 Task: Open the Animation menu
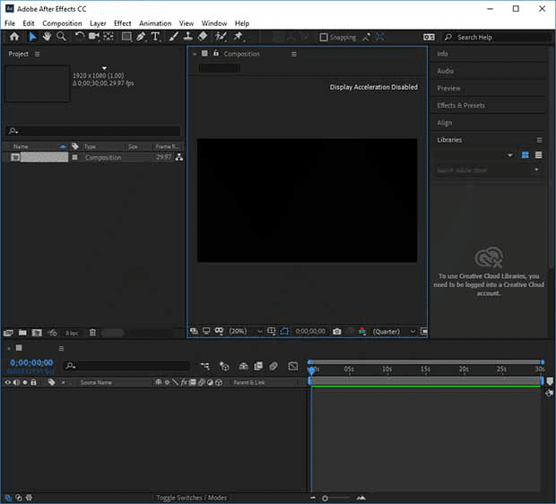coord(155,23)
